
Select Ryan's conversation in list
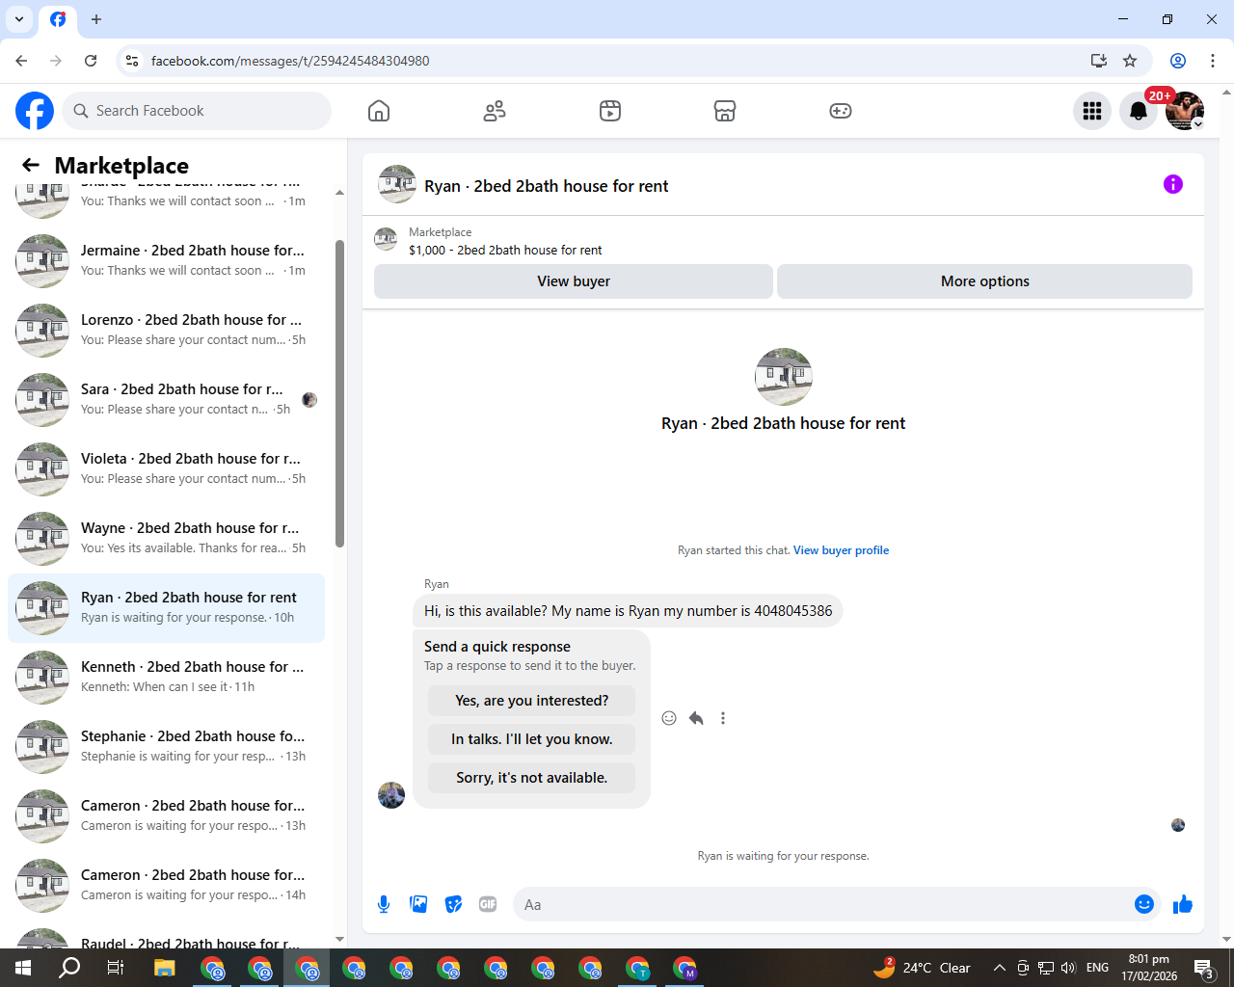pyautogui.click(x=166, y=607)
